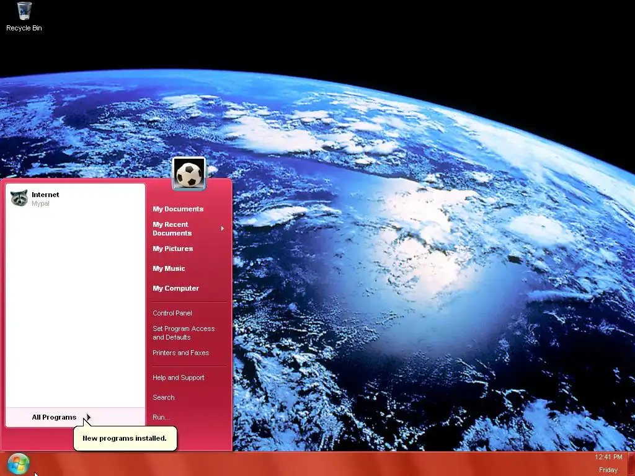Open My Music
This screenshot has width=635, height=476.
click(x=169, y=268)
